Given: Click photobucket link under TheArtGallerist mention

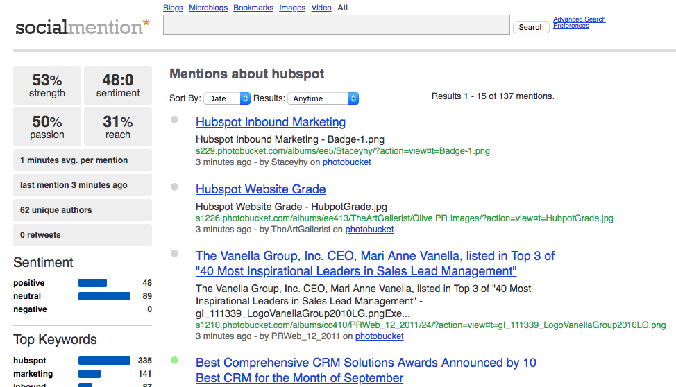Looking at the screenshot, I should pyautogui.click(x=369, y=230).
